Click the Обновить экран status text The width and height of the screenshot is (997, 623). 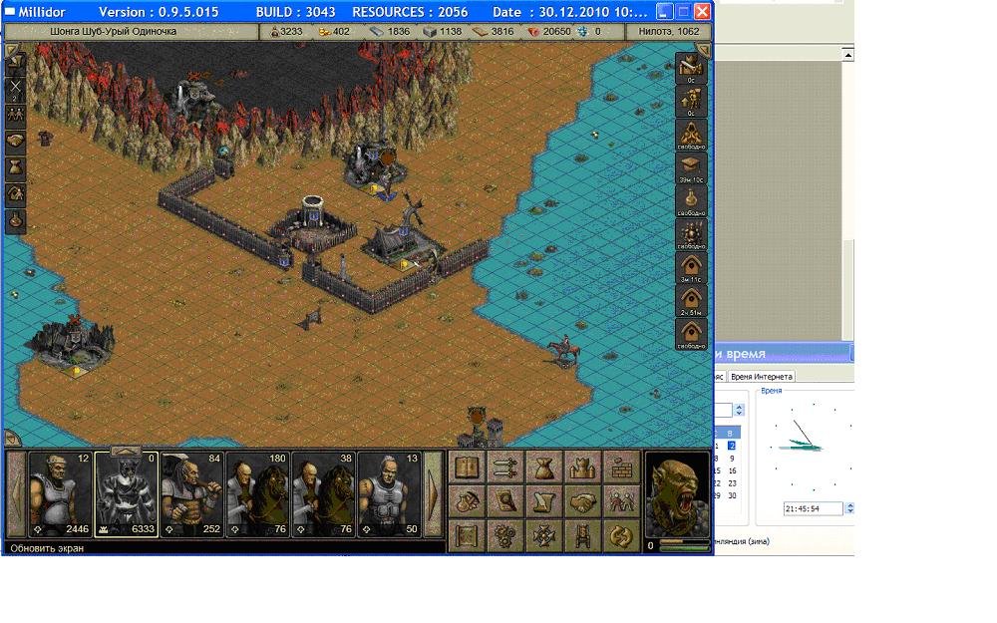(x=47, y=548)
